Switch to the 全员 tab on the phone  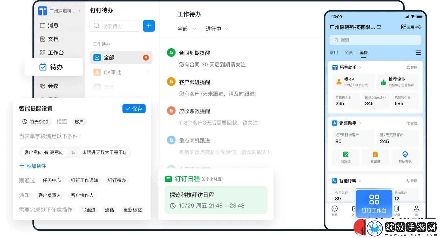349,53
